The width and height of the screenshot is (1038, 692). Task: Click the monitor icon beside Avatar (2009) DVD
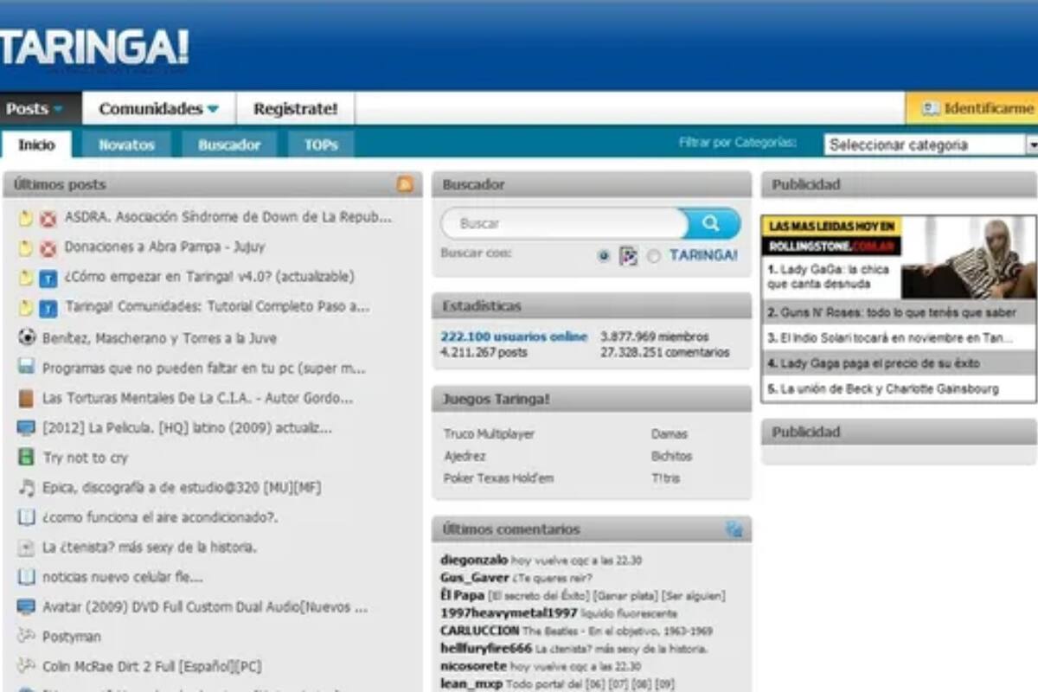[x=27, y=606]
